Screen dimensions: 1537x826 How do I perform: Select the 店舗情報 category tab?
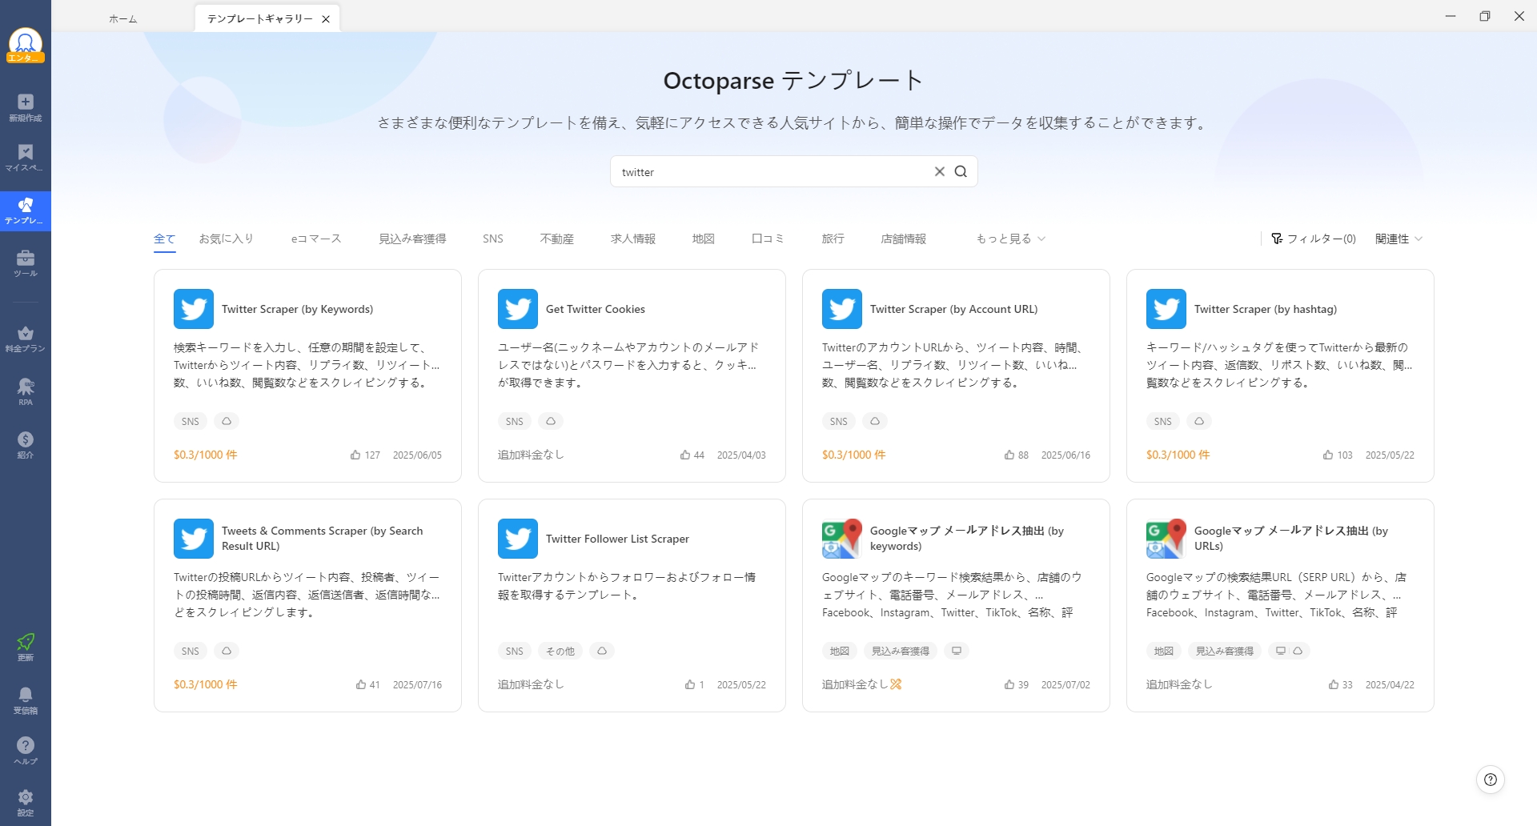pos(903,239)
